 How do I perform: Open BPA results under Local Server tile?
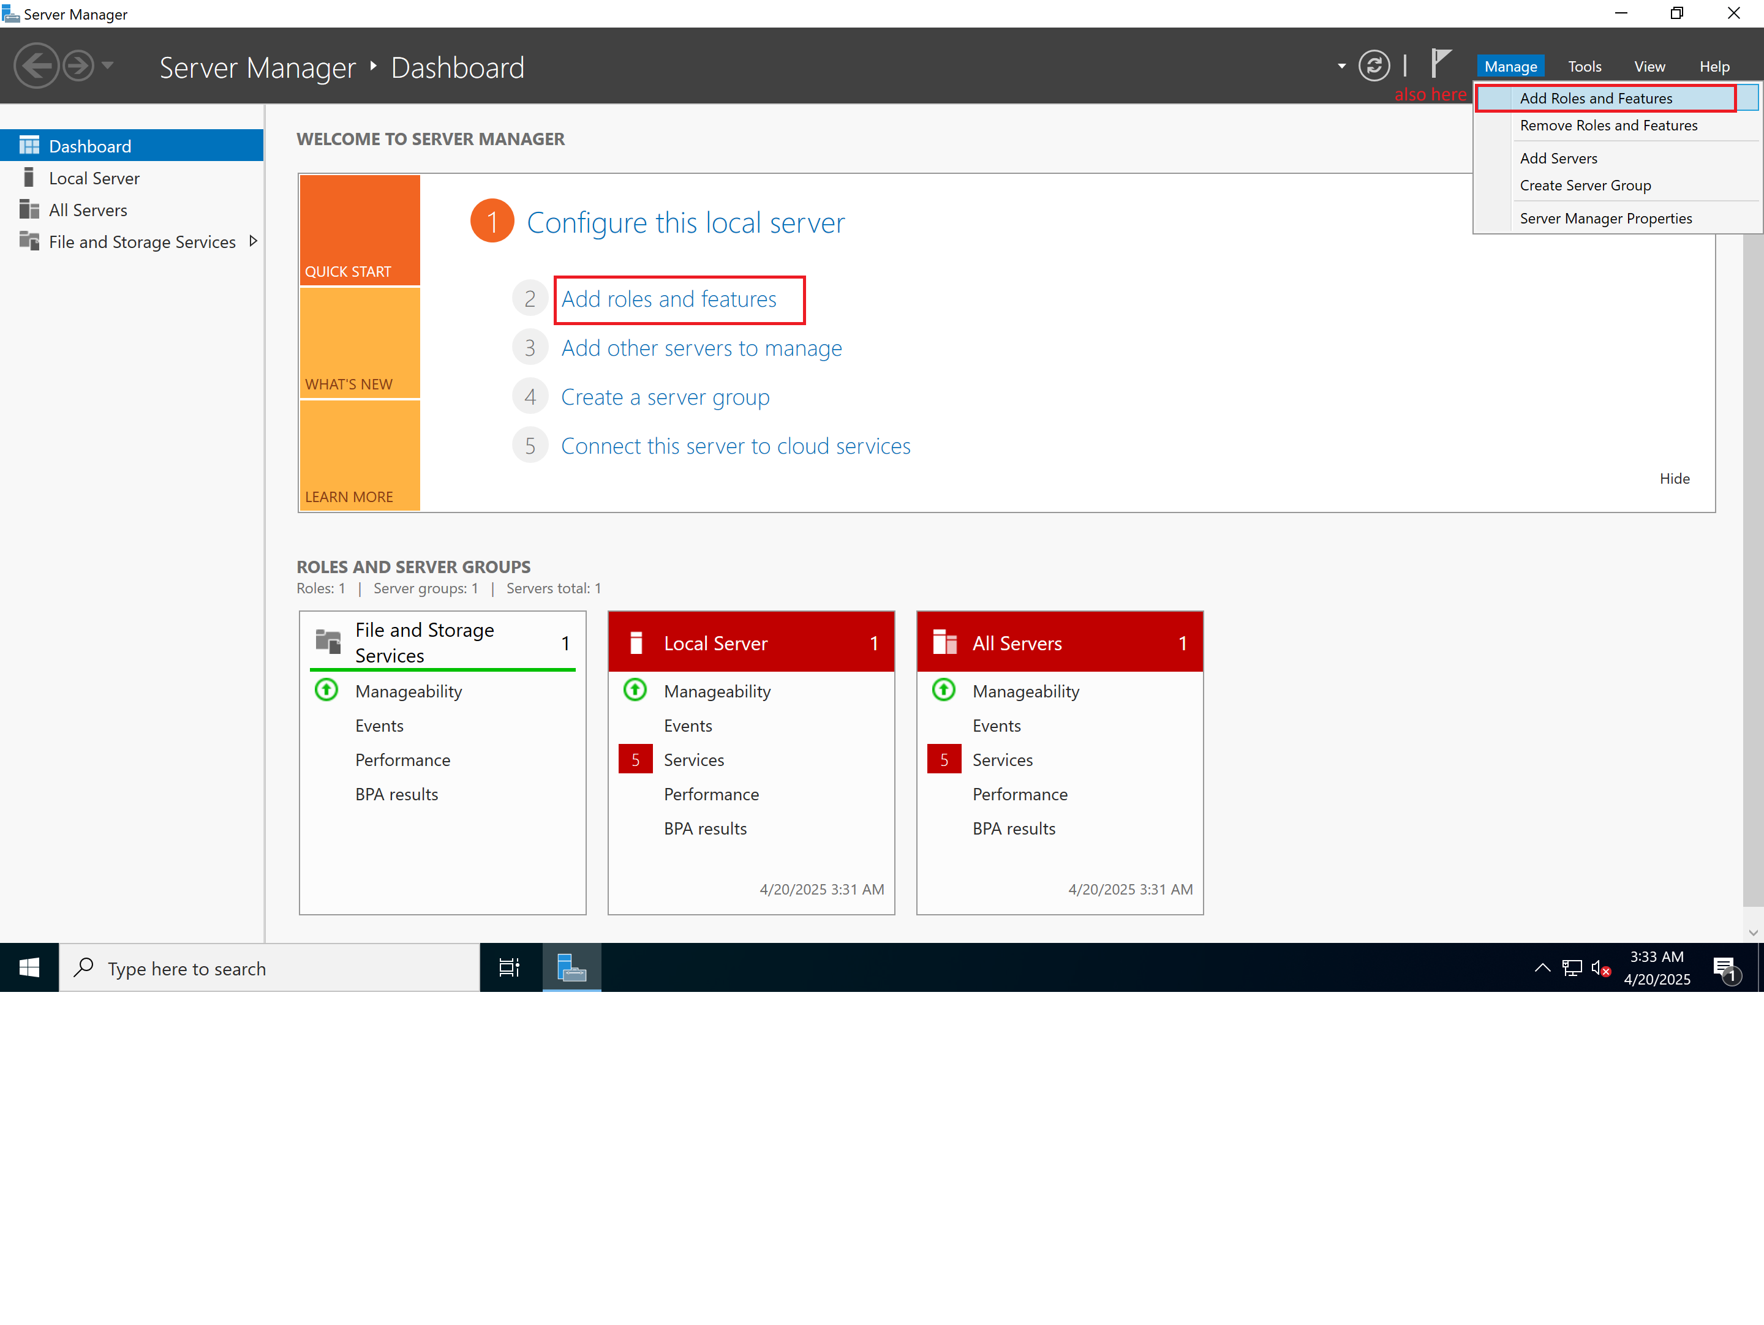705,828
